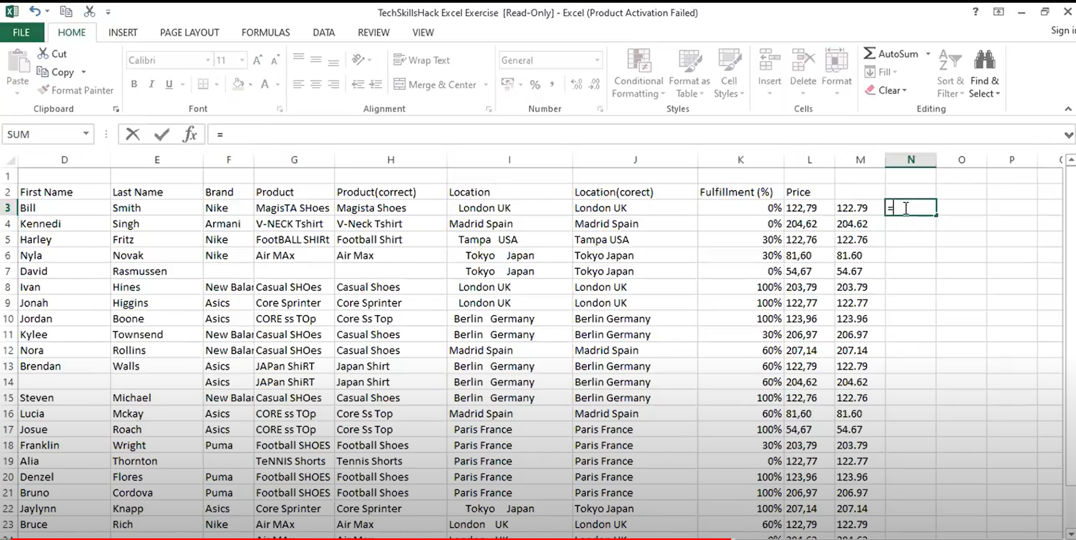Click the Borders icon

coord(203,84)
